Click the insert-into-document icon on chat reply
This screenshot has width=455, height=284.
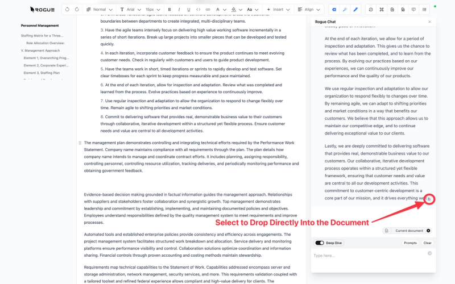tap(429, 199)
